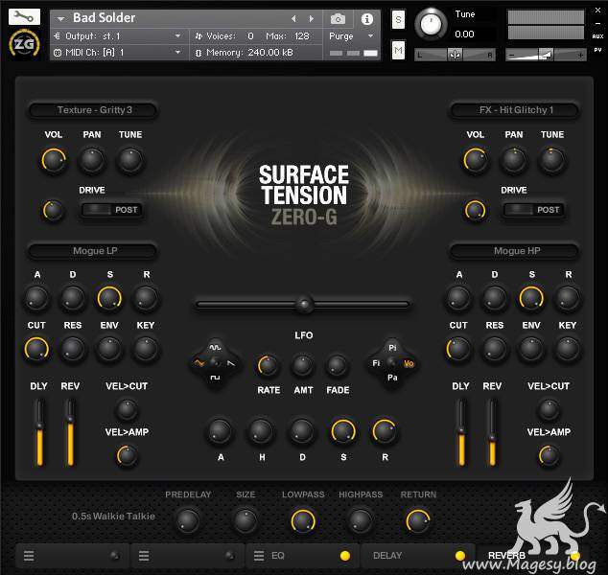608x575 pixels.
Task: Open first bottom slot menu icon
Action: [29, 556]
